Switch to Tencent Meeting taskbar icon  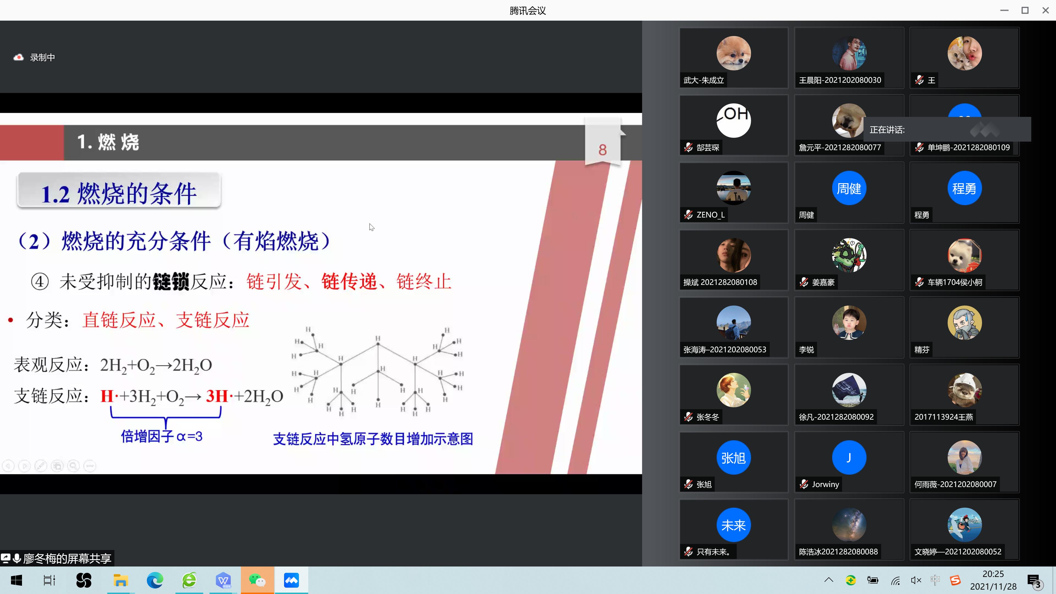click(291, 580)
